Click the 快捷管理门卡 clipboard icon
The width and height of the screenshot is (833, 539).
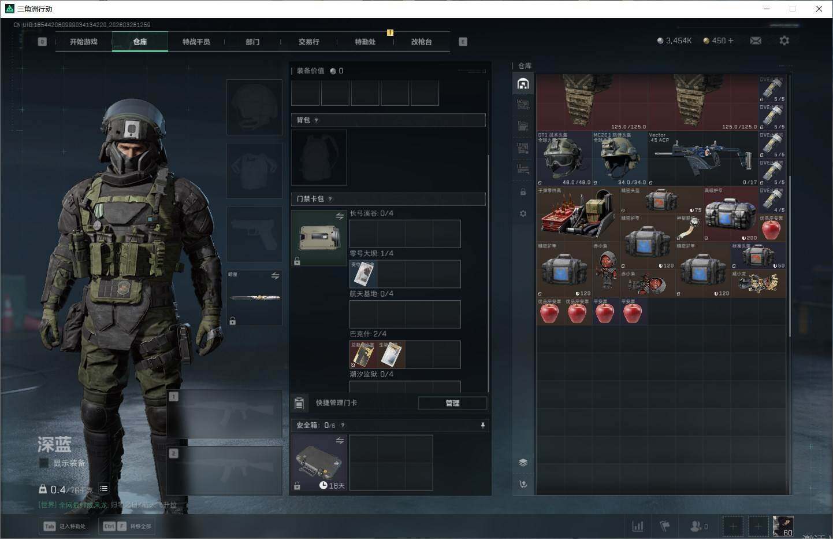299,403
